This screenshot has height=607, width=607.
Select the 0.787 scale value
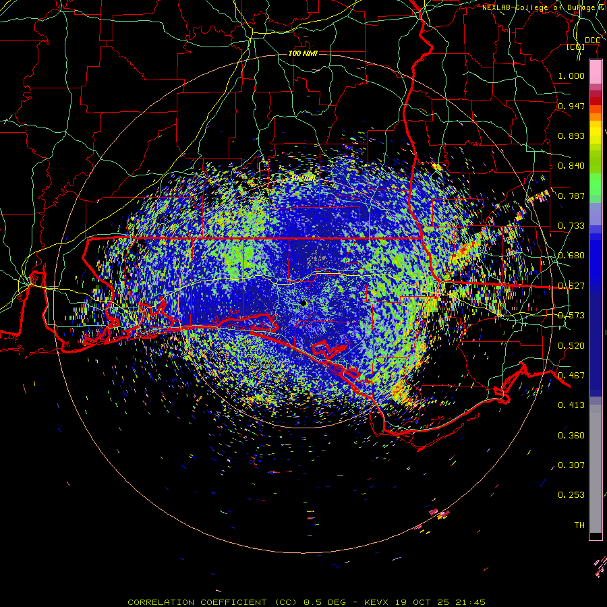coord(571,196)
